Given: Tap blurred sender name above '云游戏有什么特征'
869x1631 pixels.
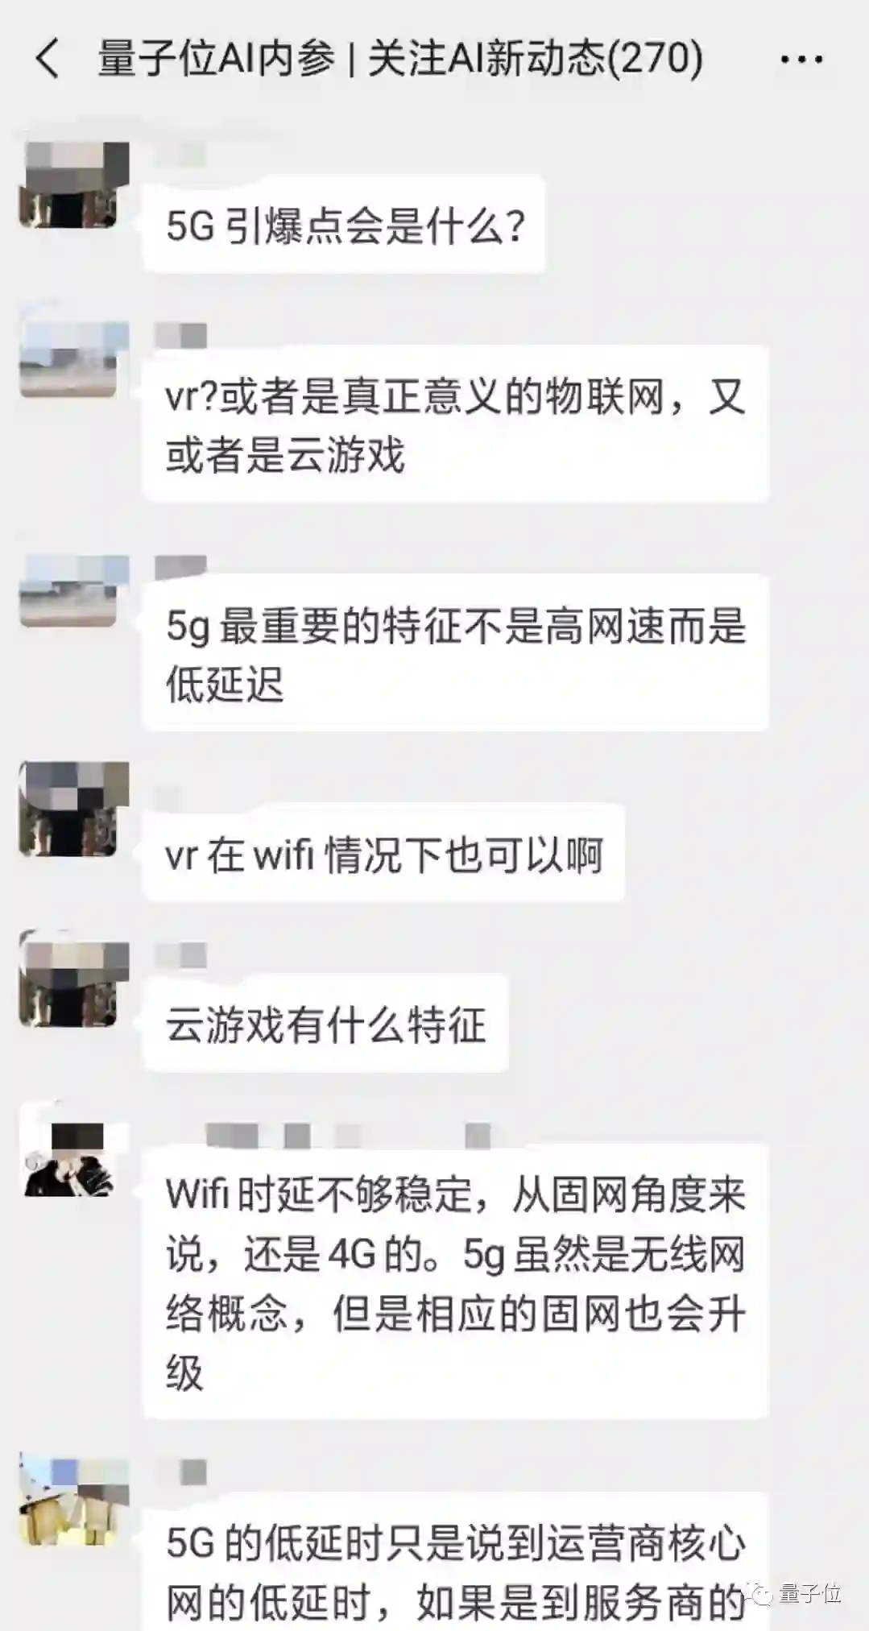Looking at the screenshot, I should coord(181,956).
